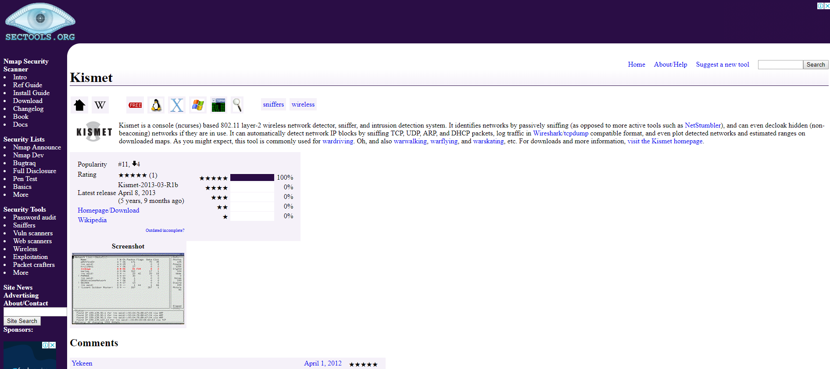
Task: Open the April 1, 2012 comment link
Action: [x=323, y=363]
